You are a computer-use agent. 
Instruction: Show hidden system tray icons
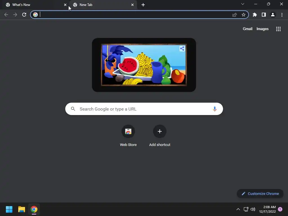click(x=238, y=209)
